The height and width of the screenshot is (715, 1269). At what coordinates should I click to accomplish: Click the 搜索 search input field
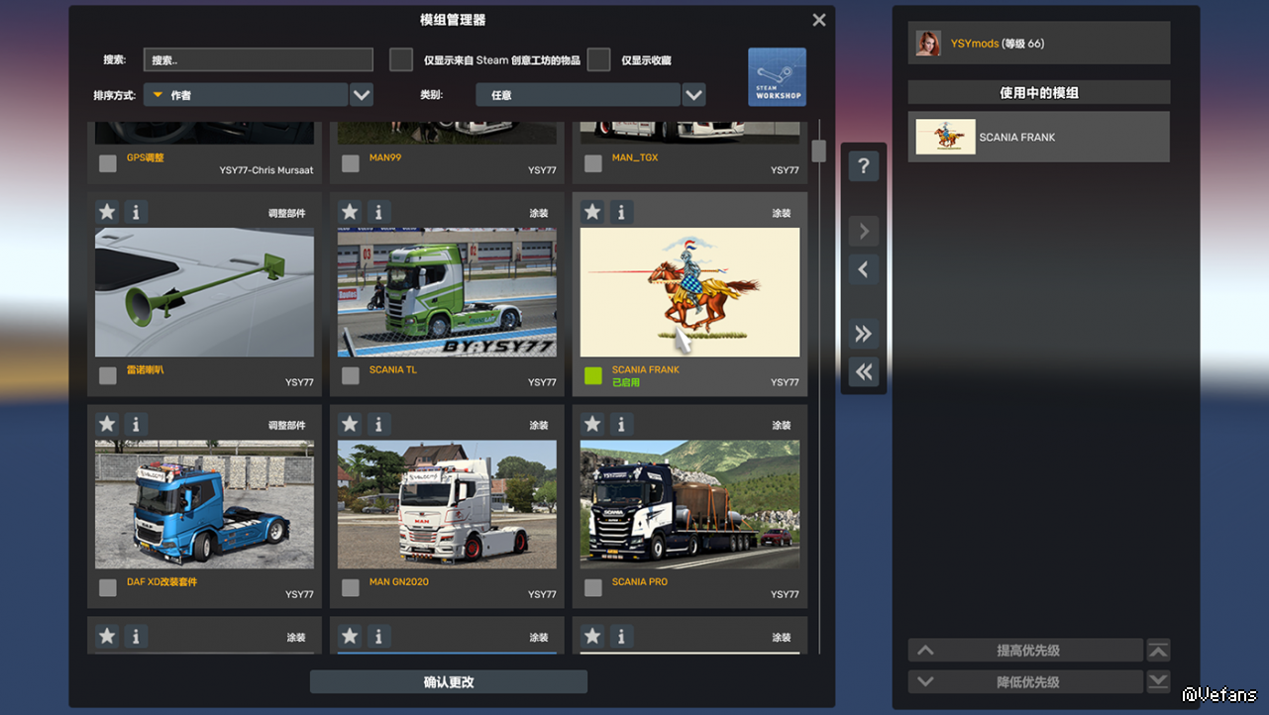coord(259,59)
